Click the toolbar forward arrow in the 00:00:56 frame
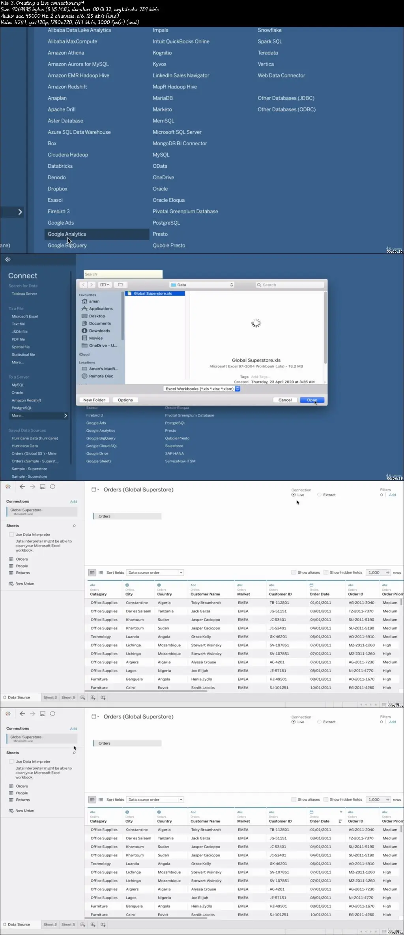 (x=33, y=487)
